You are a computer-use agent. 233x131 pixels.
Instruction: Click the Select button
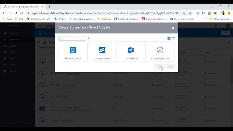(x=170, y=67)
